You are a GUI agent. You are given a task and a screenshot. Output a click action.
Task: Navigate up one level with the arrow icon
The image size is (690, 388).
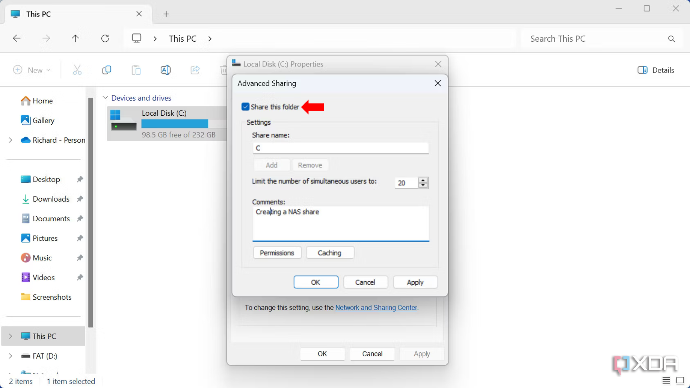(75, 38)
